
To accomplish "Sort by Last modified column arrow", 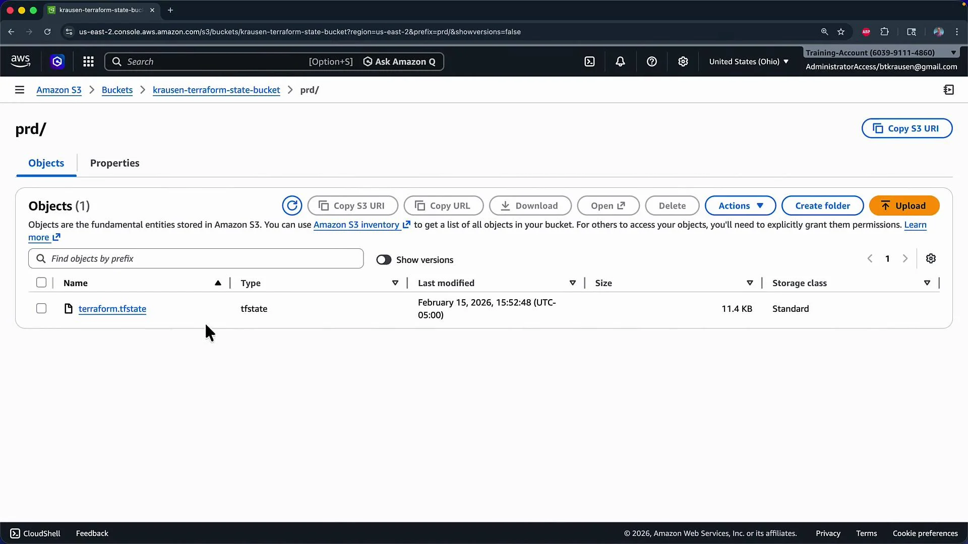I will (573, 283).
